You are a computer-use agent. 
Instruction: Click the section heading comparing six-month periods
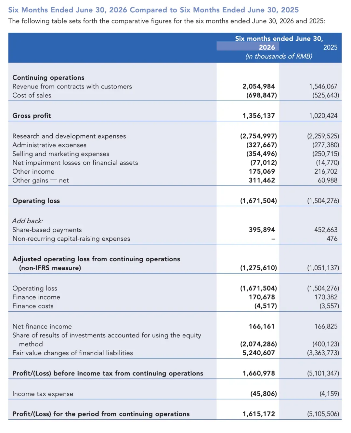click(153, 10)
